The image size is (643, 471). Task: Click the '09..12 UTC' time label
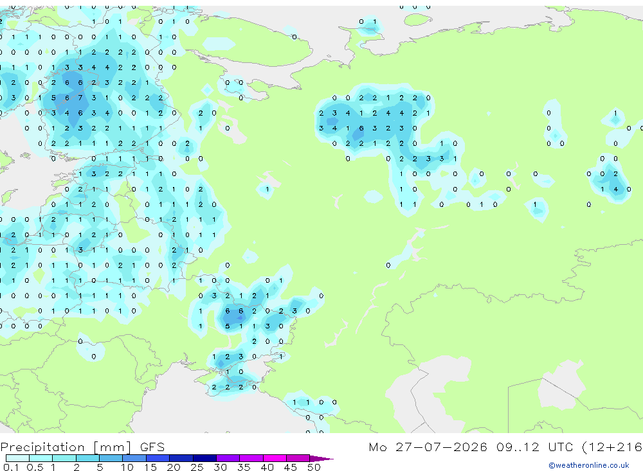tap(534, 447)
